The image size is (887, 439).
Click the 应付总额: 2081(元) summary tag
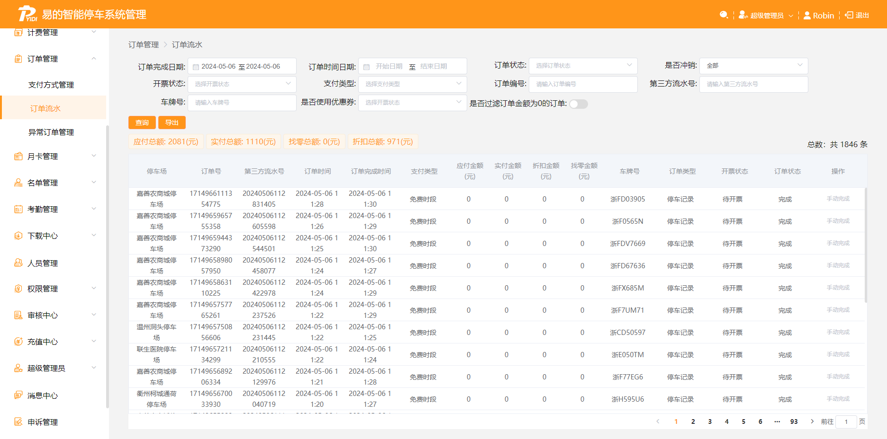pos(166,142)
